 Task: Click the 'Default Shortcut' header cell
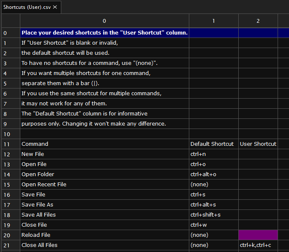point(214,144)
